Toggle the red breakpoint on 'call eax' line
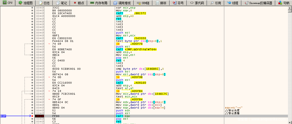The image size is (292, 124). pyautogui.click(x=32, y=116)
